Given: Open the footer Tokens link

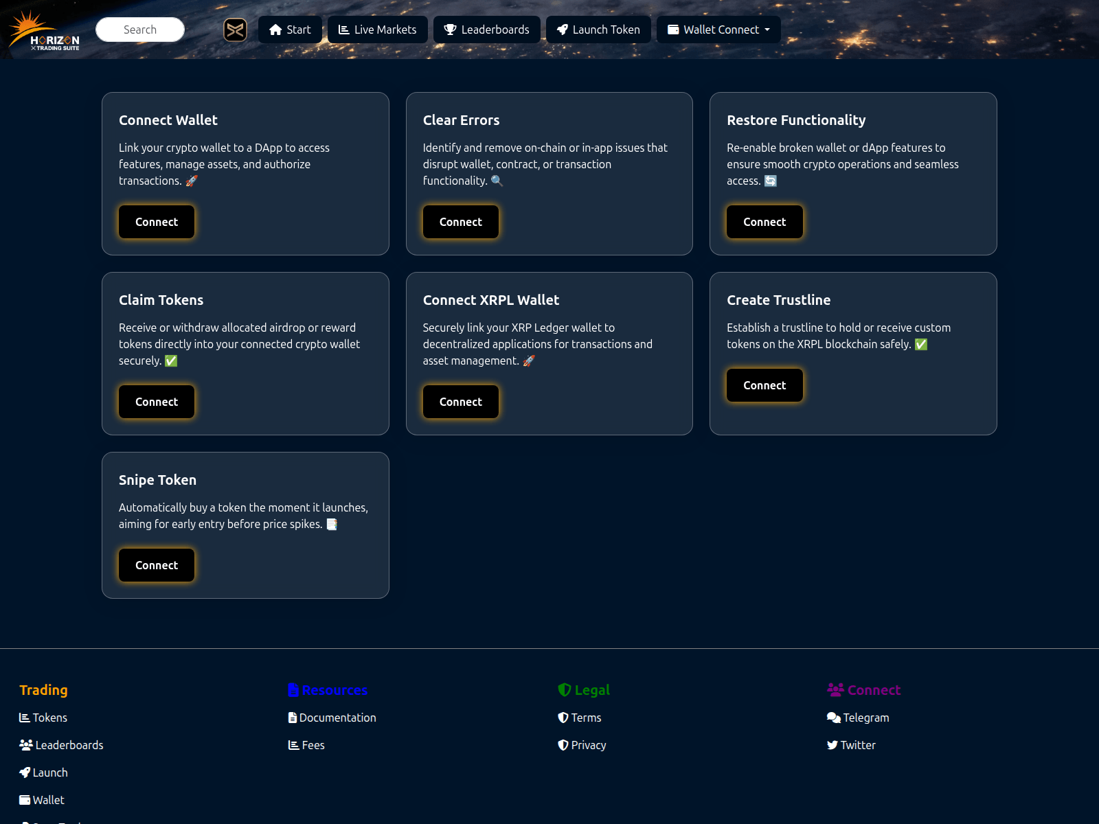Looking at the screenshot, I should pyautogui.click(x=43, y=718).
